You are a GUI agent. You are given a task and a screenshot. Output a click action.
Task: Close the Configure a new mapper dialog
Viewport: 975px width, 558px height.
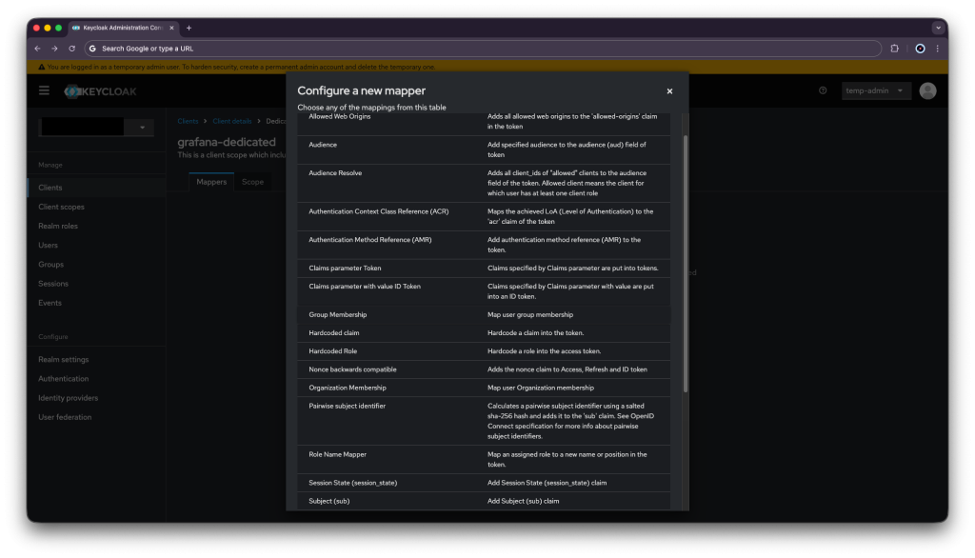(669, 91)
